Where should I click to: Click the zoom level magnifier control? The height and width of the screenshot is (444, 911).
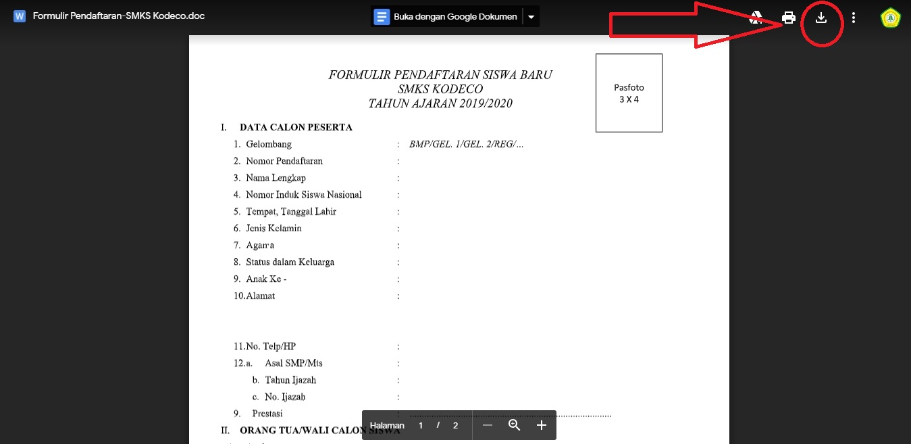point(514,425)
